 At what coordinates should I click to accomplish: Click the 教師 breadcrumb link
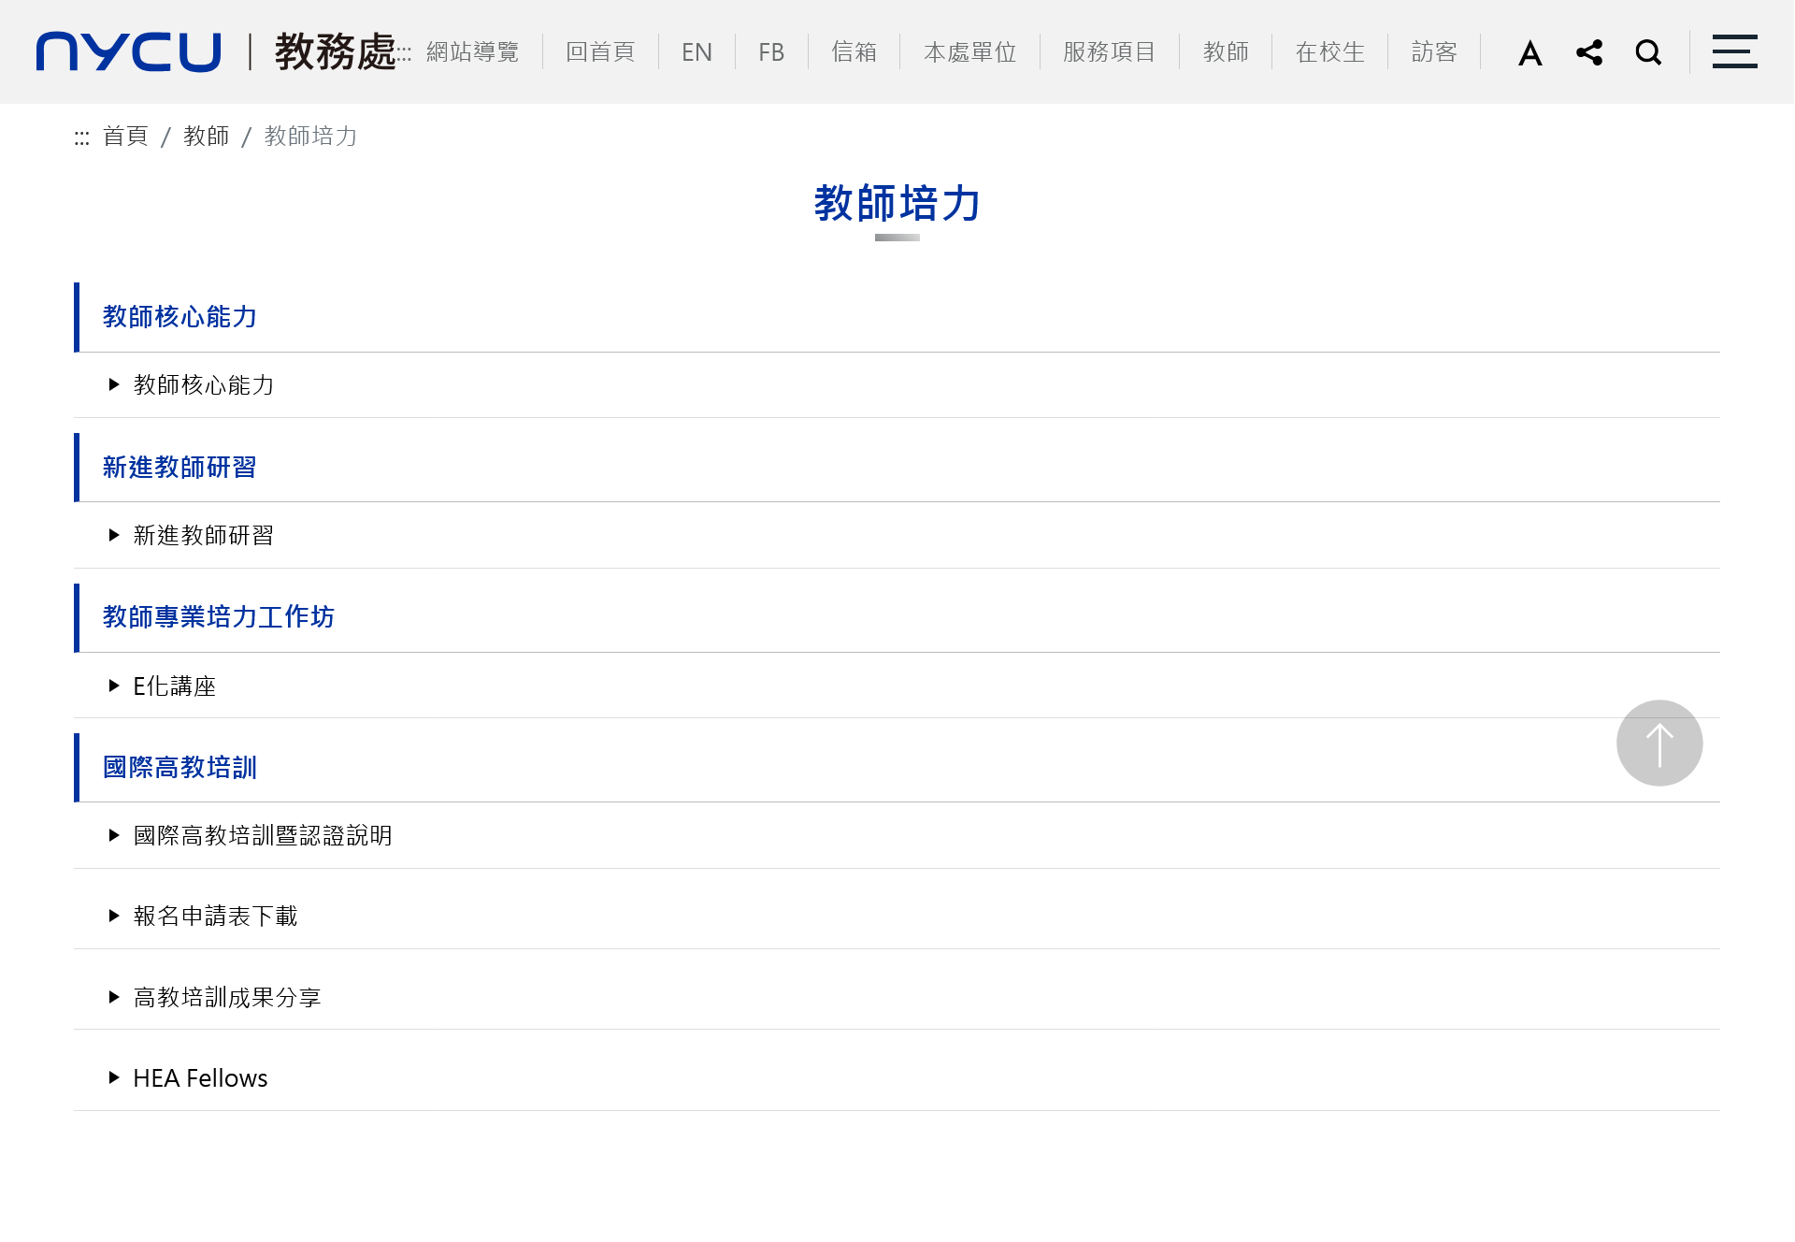207,137
